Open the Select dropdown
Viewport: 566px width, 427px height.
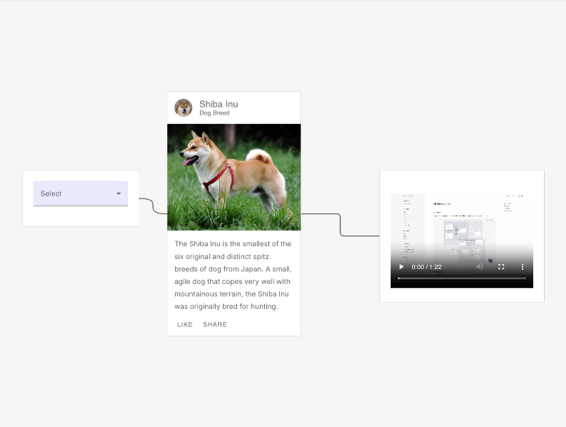click(80, 194)
